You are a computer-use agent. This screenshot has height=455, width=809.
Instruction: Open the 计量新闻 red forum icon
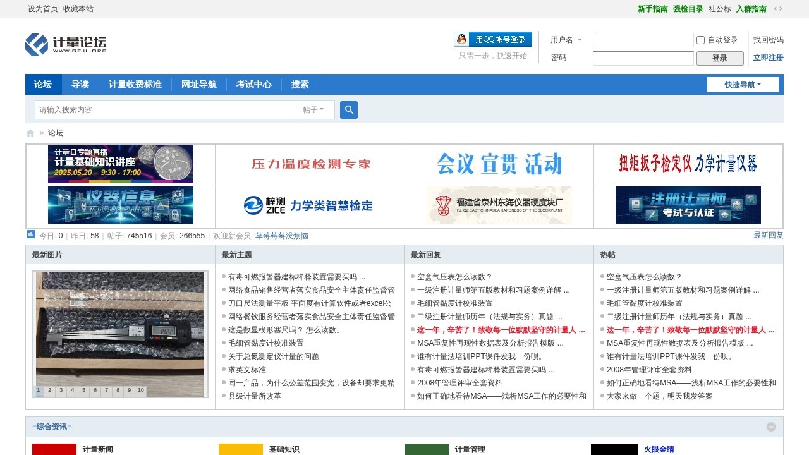click(x=54, y=449)
